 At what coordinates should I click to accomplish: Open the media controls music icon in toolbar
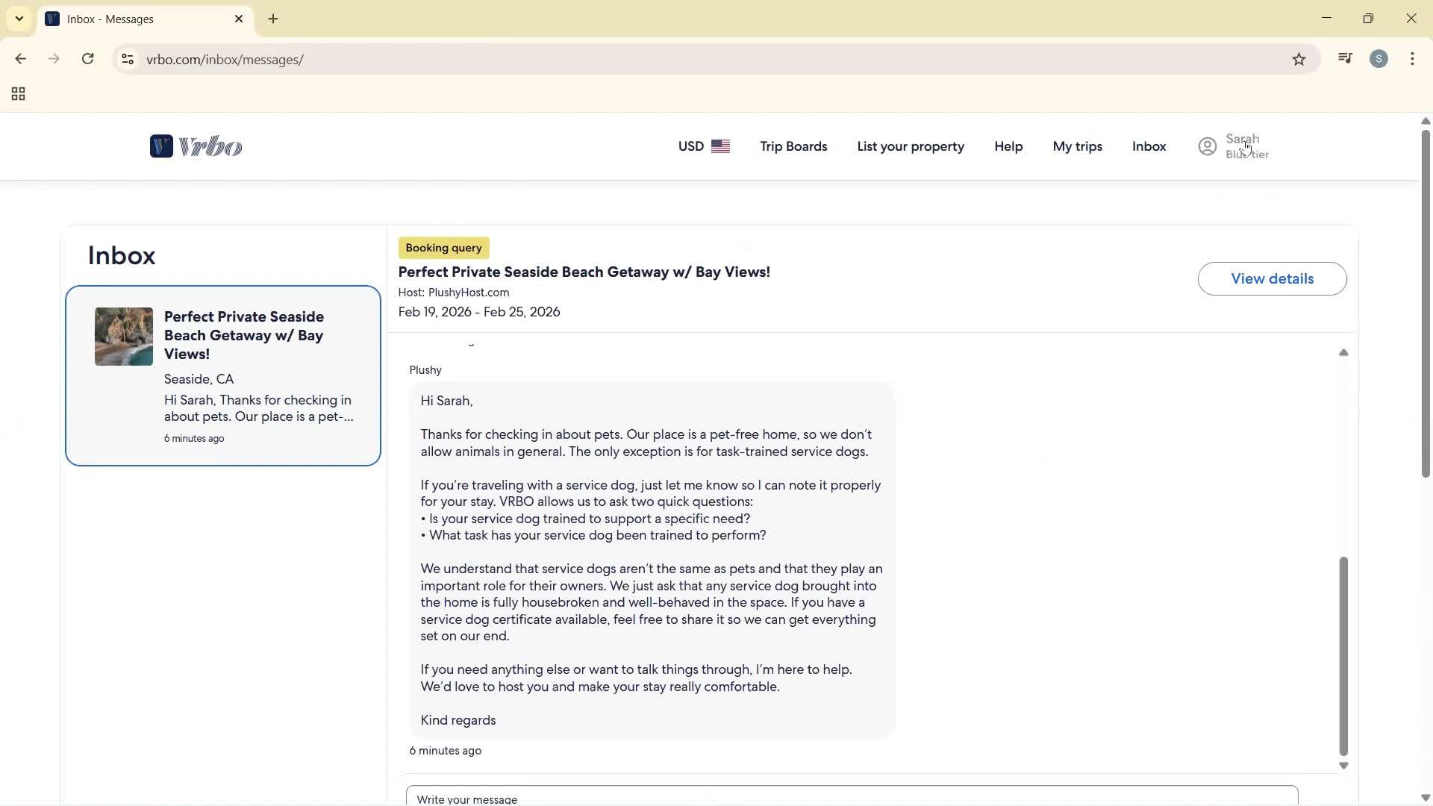click(1345, 59)
